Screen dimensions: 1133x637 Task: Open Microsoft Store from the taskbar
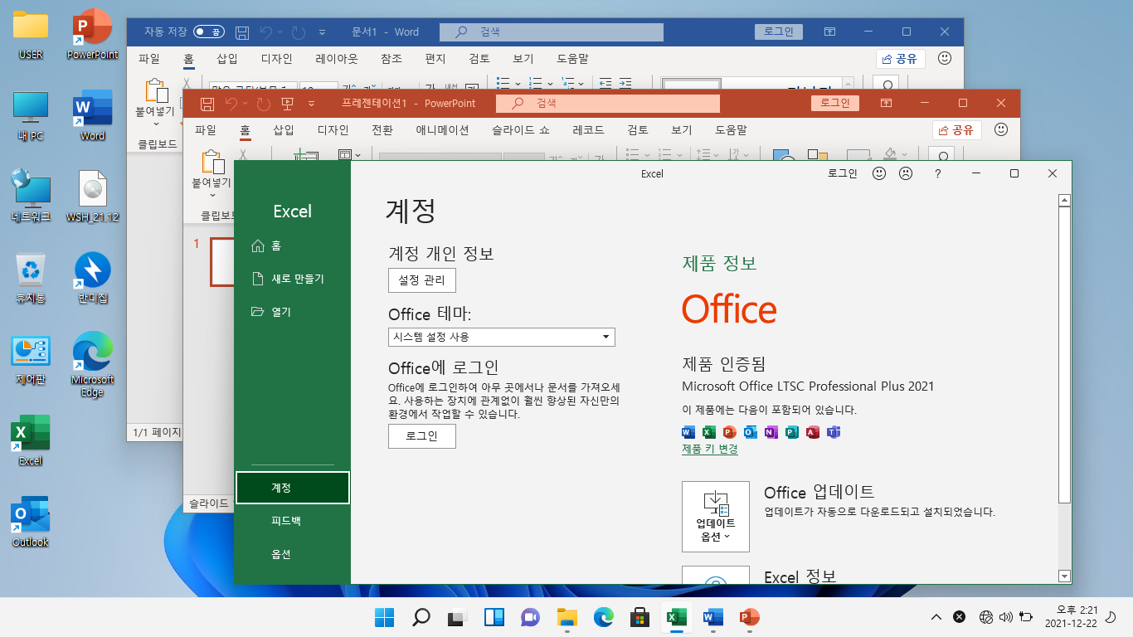coord(639,617)
